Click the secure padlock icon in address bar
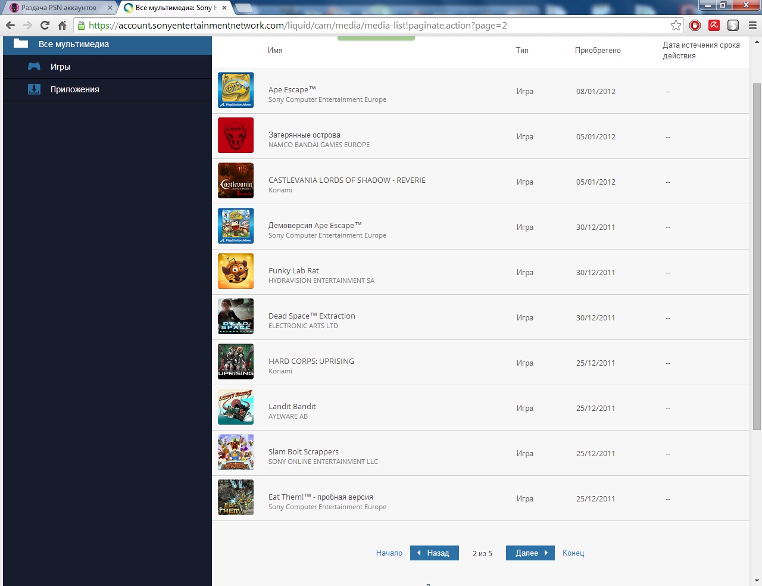Viewport: 762px width, 586px height. tap(82, 25)
